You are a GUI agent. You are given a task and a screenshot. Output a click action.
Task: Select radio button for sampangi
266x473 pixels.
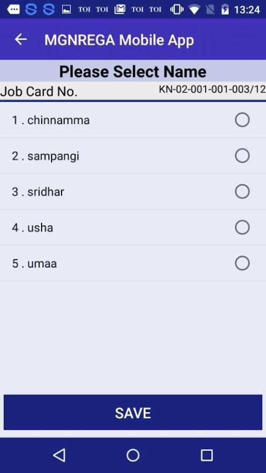242,156
